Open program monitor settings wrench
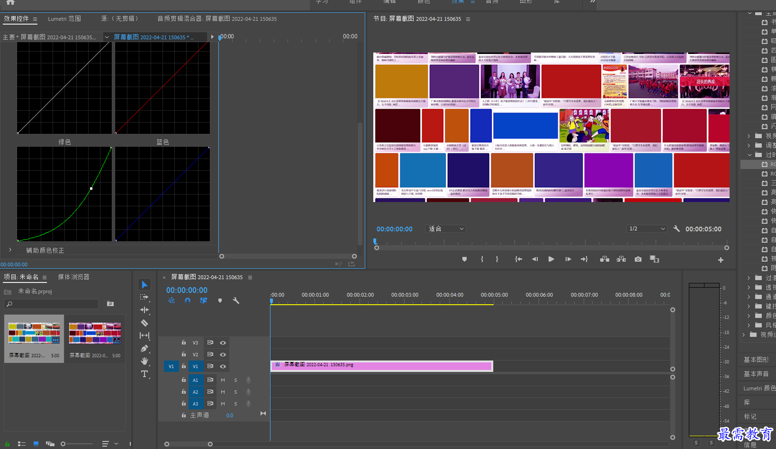Viewport: 776px width, 449px height. [x=677, y=229]
